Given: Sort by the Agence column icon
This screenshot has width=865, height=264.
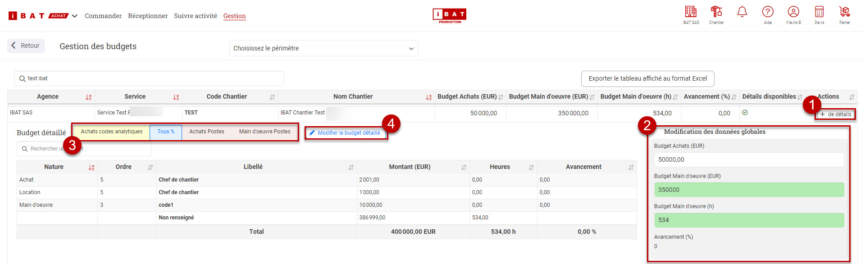Looking at the screenshot, I should point(88,97).
